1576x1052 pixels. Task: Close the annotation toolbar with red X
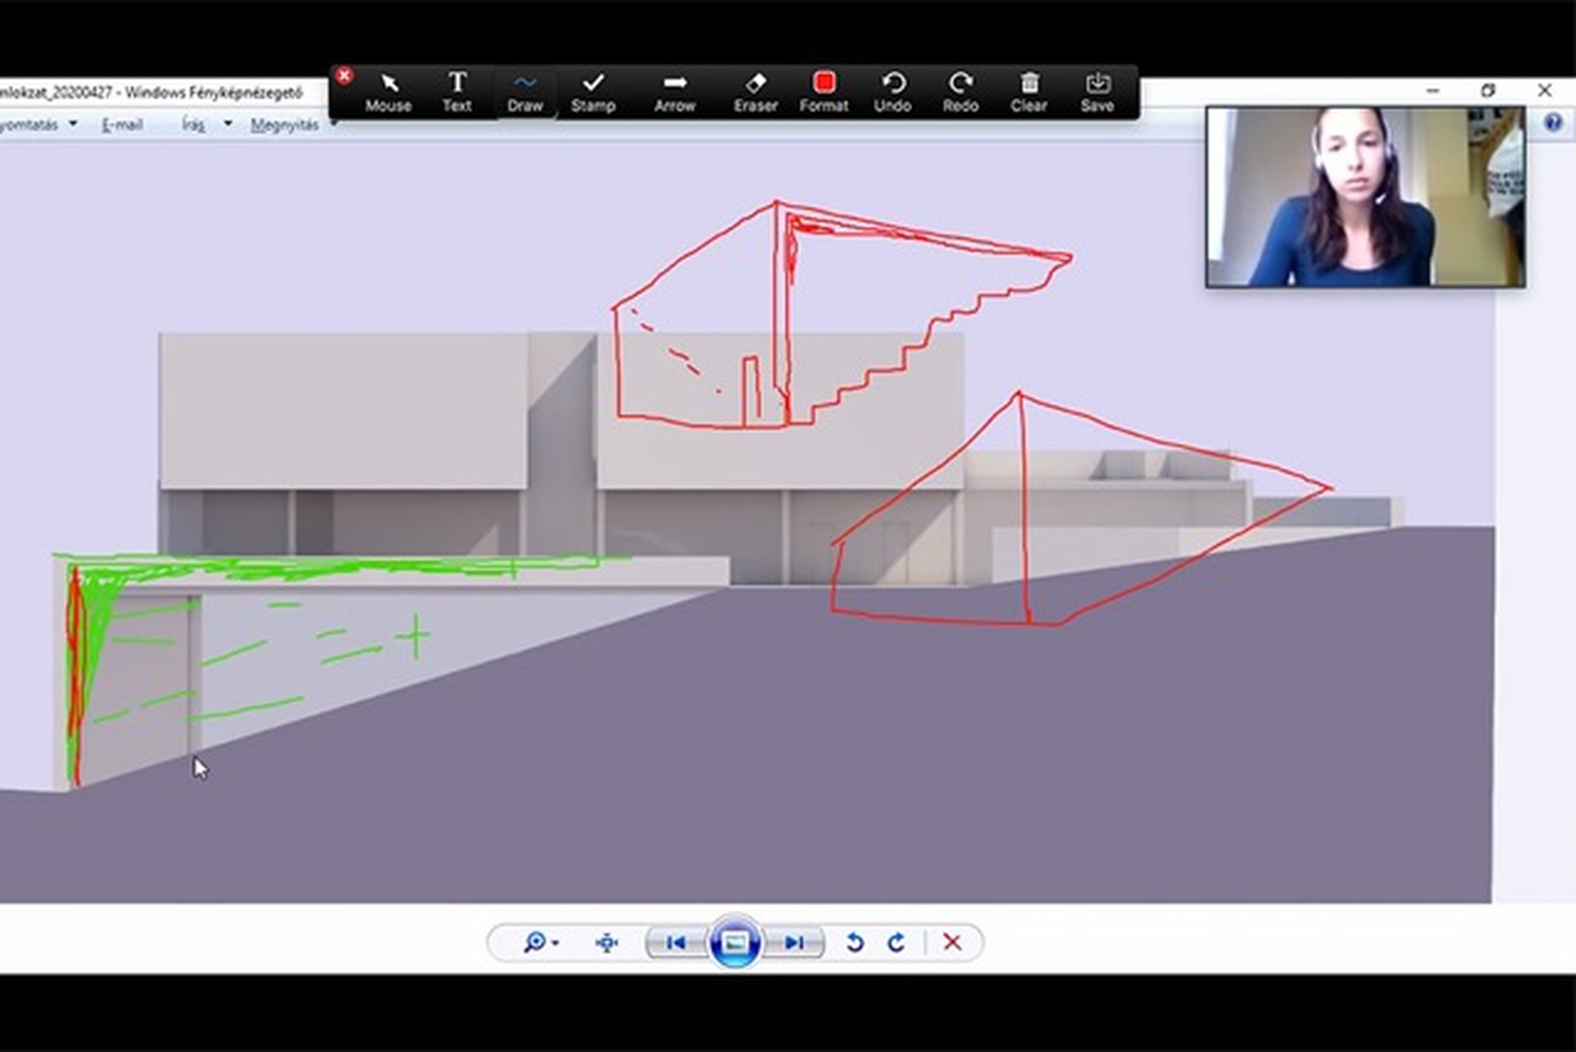pyautogui.click(x=344, y=75)
